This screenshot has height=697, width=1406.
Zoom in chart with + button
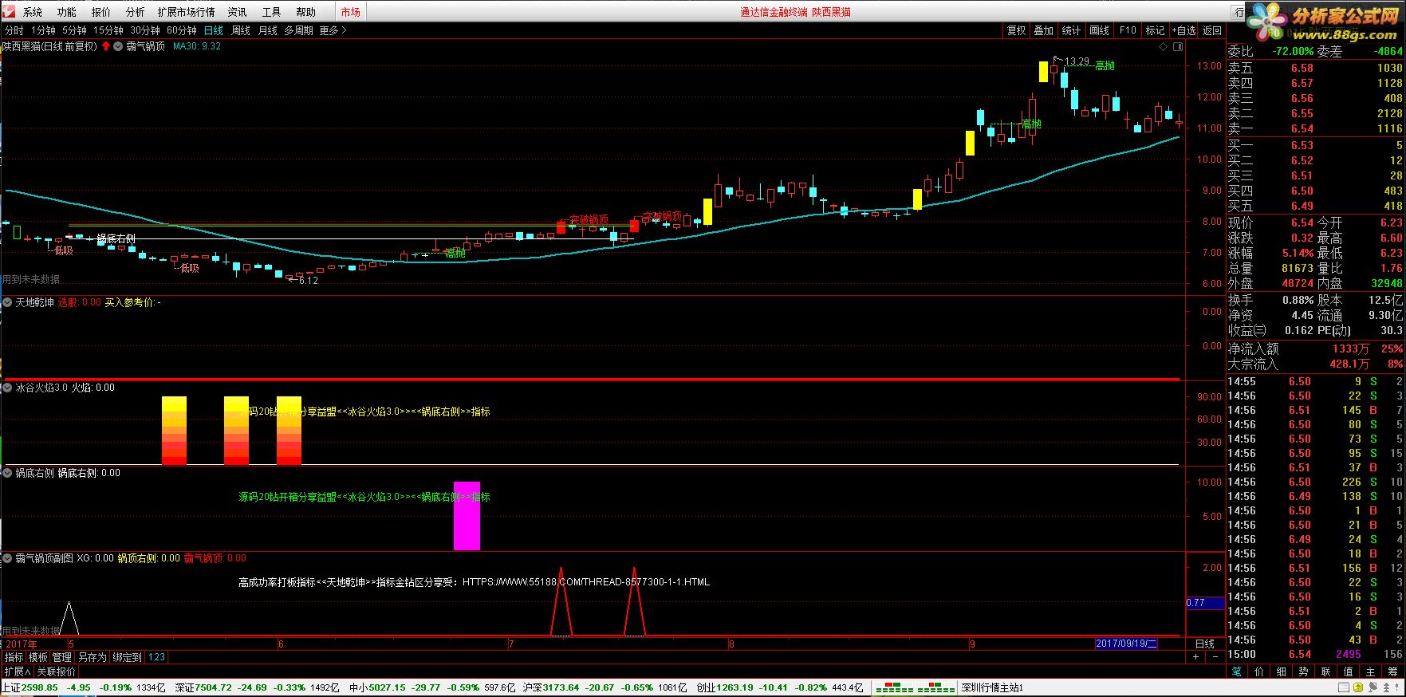(1195, 657)
